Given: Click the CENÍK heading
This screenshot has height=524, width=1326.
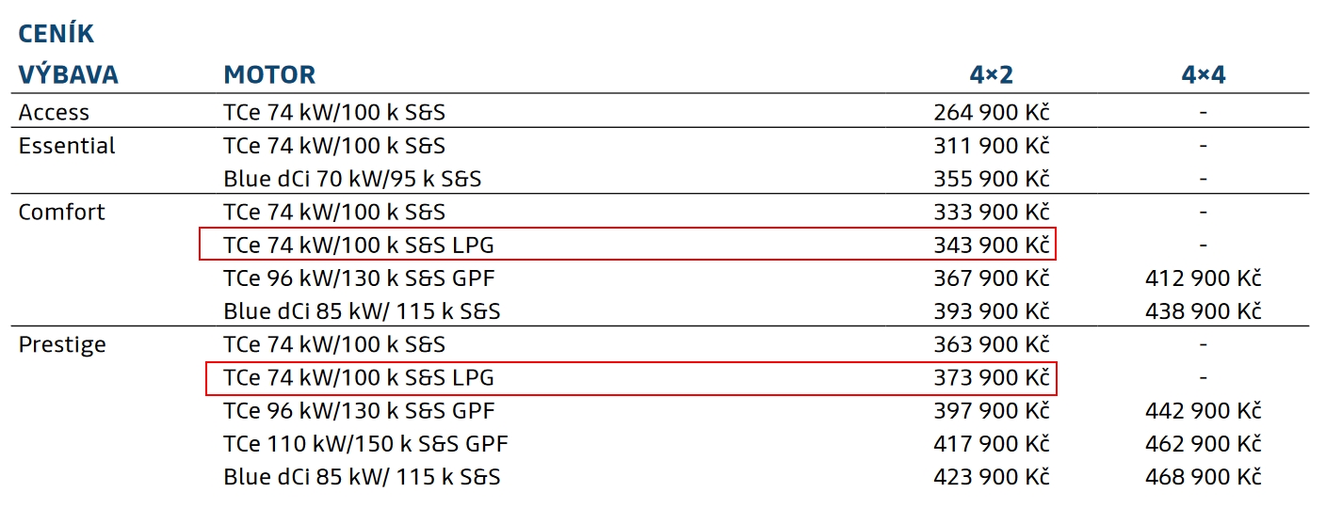Looking at the screenshot, I should pyautogui.click(x=57, y=34).
